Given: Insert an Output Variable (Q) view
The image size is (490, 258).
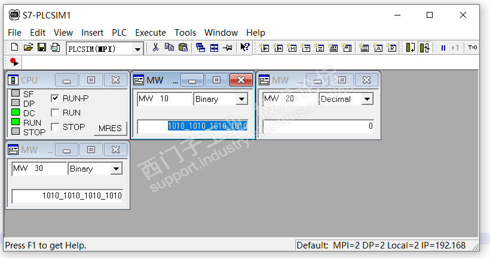Looking at the screenshot, I should click(x=278, y=48).
